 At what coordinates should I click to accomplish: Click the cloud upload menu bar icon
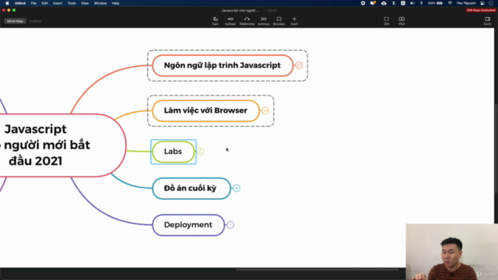(384, 3)
